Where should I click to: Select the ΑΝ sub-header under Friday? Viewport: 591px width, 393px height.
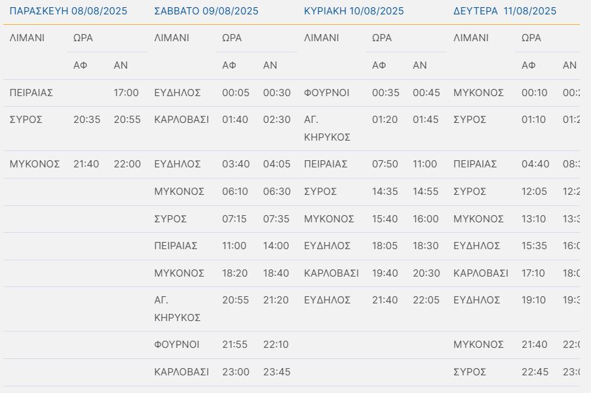(x=121, y=65)
